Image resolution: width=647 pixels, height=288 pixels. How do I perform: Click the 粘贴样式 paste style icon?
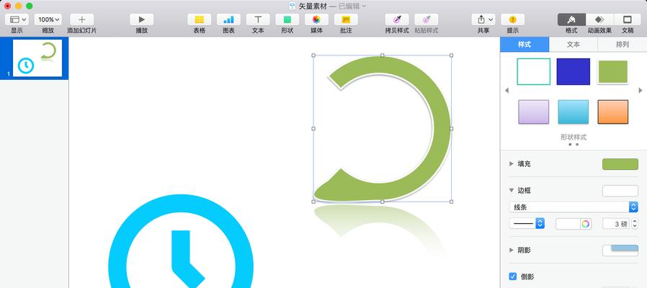tap(427, 19)
